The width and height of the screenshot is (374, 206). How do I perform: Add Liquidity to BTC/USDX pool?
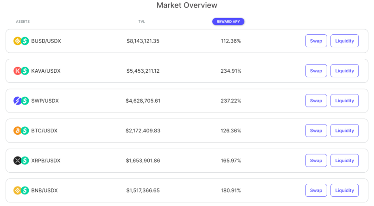point(344,131)
